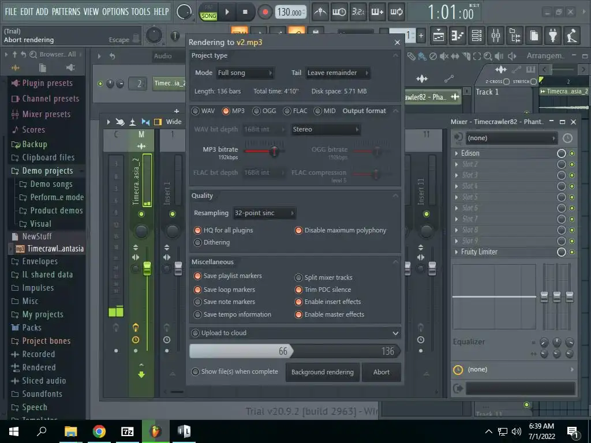This screenshot has width=591, height=443.
Task: Open the EDIT menu
Action: [x=27, y=12]
